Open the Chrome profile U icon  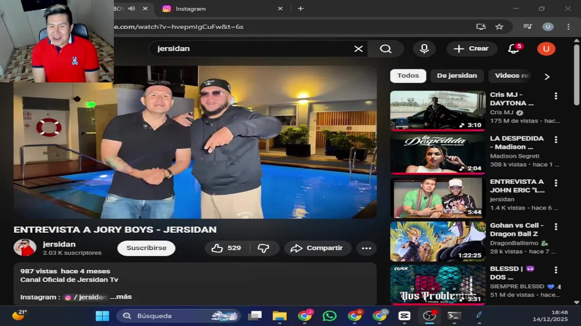tap(548, 27)
